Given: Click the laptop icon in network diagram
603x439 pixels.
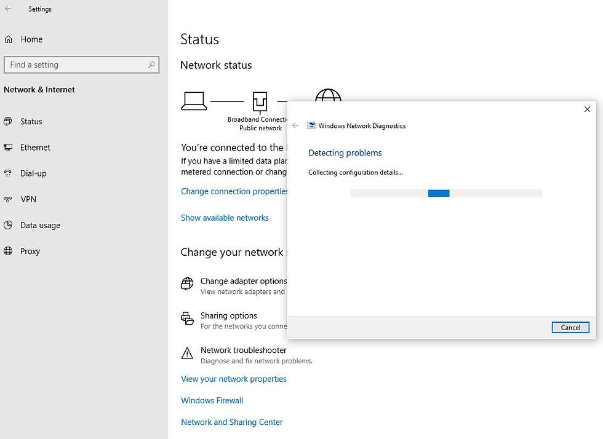Looking at the screenshot, I should point(194,101).
